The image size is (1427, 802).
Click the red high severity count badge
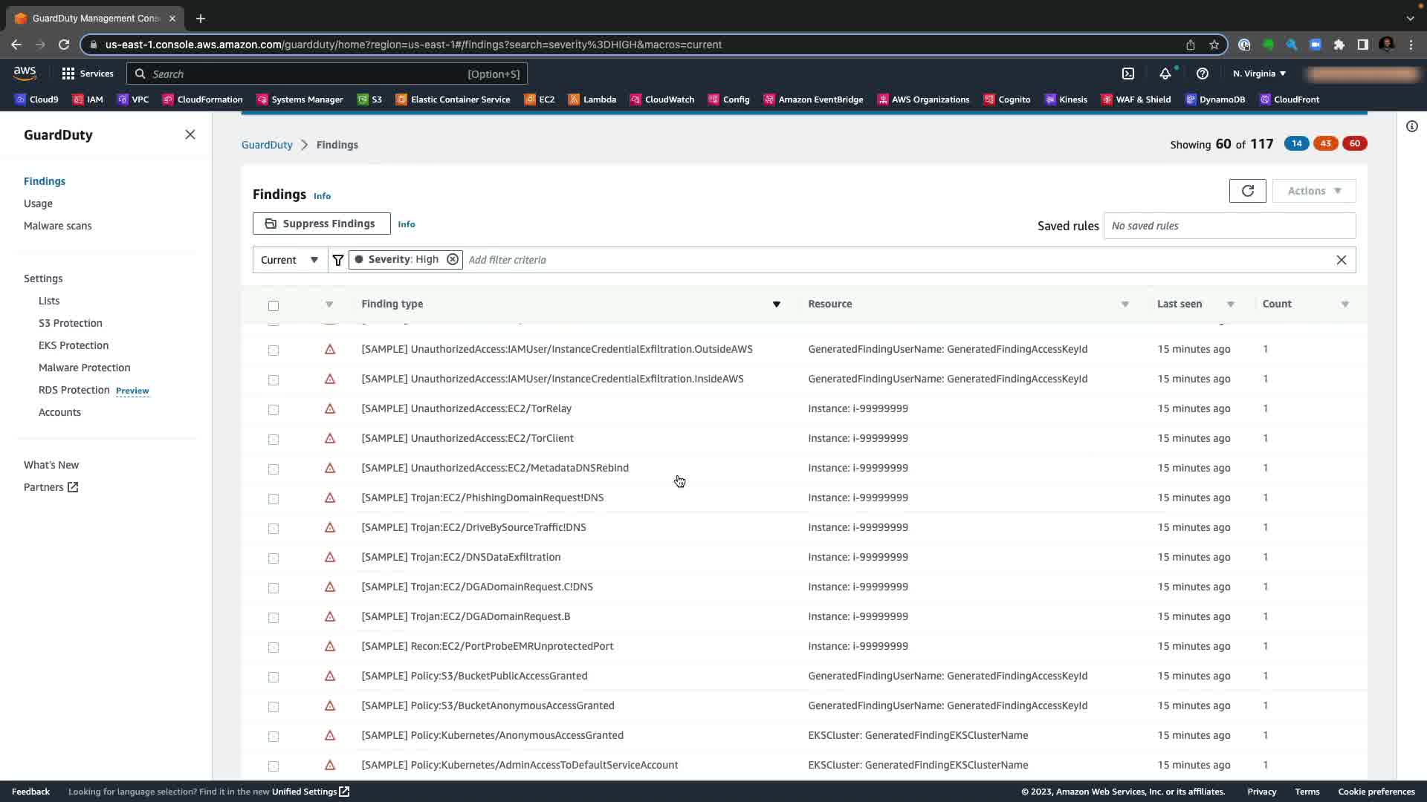[1354, 143]
